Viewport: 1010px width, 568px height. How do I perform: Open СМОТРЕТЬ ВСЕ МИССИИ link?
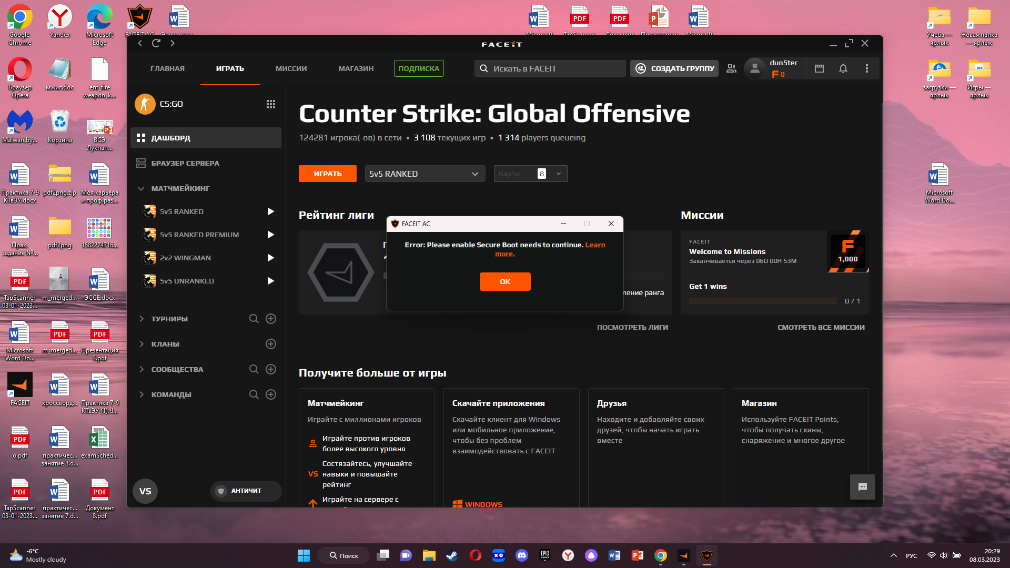(821, 327)
